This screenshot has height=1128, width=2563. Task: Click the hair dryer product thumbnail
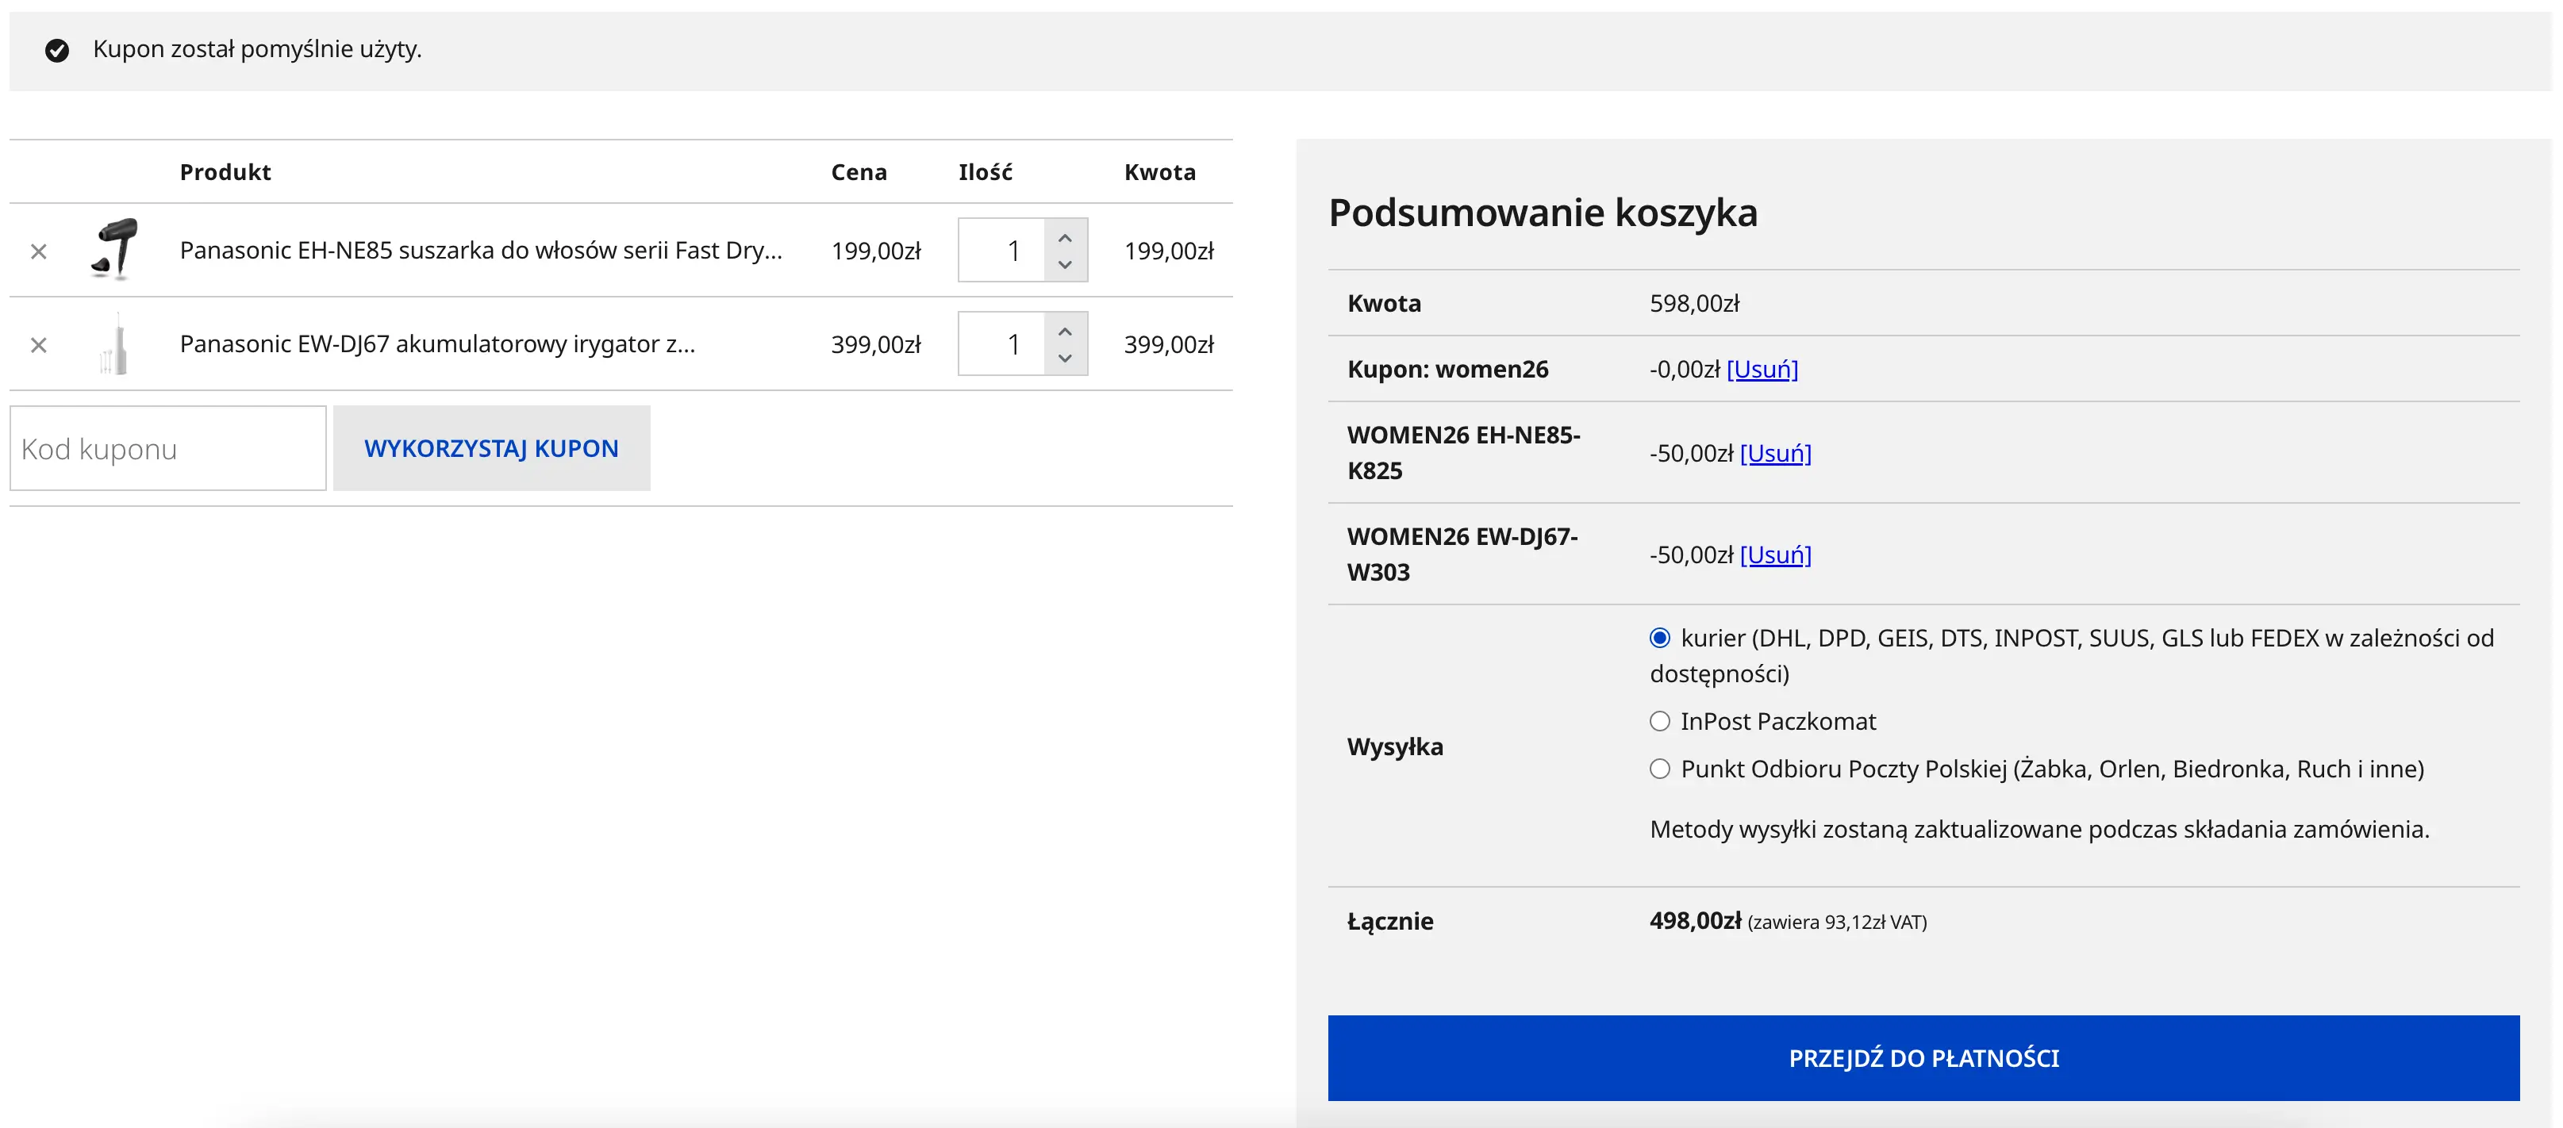tap(115, 250)
